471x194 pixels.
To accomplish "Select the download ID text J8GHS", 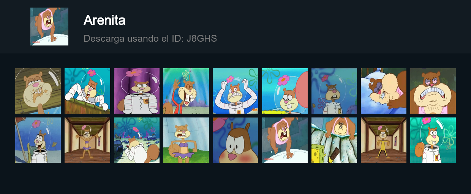I will [202, 38].
